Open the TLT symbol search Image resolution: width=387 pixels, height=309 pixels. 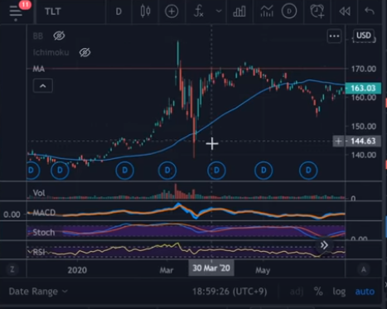[53, 12]
